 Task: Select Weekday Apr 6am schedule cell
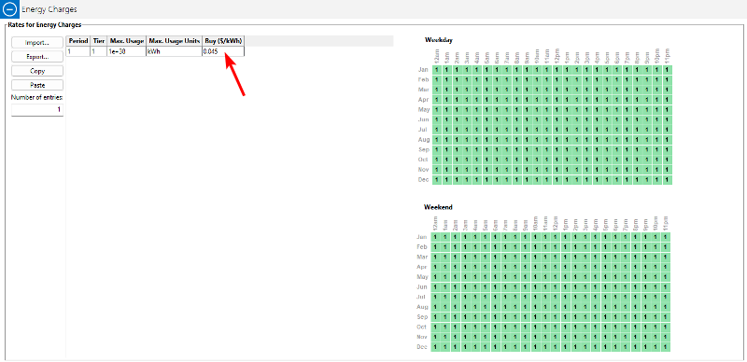(497, 100)
